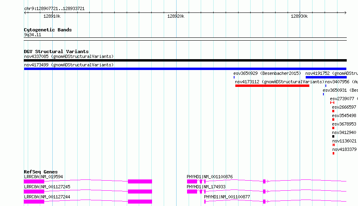Click the blue nsv4173499 variant bar

click(x=185, y=69)
